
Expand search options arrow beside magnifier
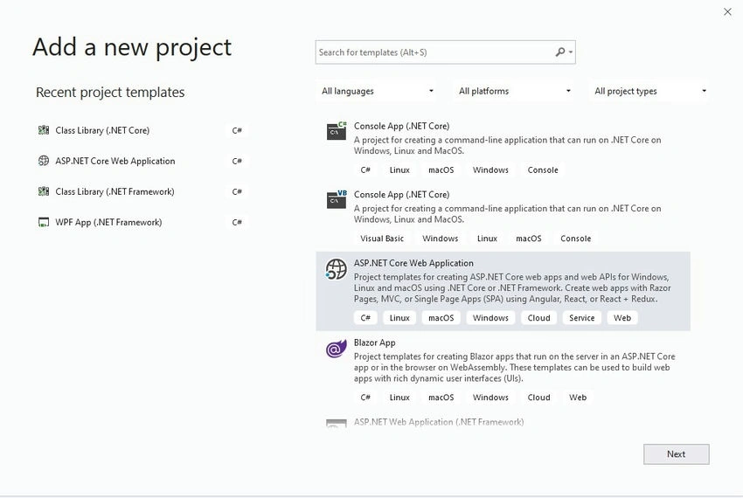(x=571, y=52)
